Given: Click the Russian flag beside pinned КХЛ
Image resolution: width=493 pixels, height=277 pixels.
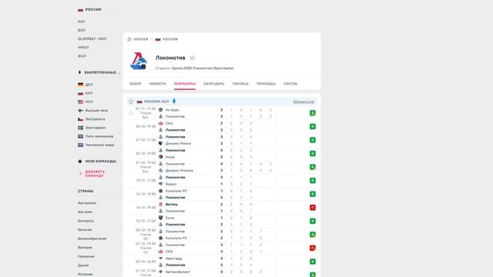Looking at the screenshot, I should [x=80, y=93].
